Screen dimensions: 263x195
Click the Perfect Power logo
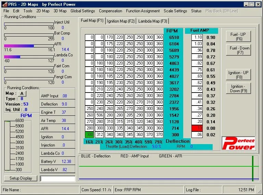tap(238, 143)
